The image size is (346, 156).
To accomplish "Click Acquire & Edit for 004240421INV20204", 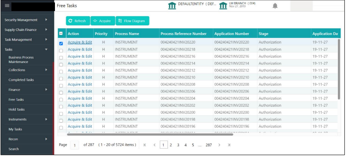I will pyautogui.click(x=80, y=98).
